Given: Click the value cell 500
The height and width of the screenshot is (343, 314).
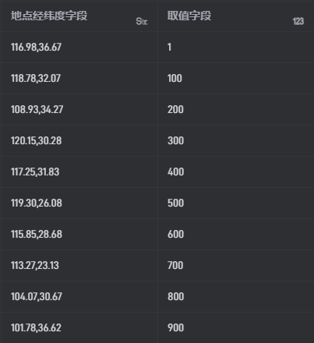Looking at the screenshot, I should (236, 203).
